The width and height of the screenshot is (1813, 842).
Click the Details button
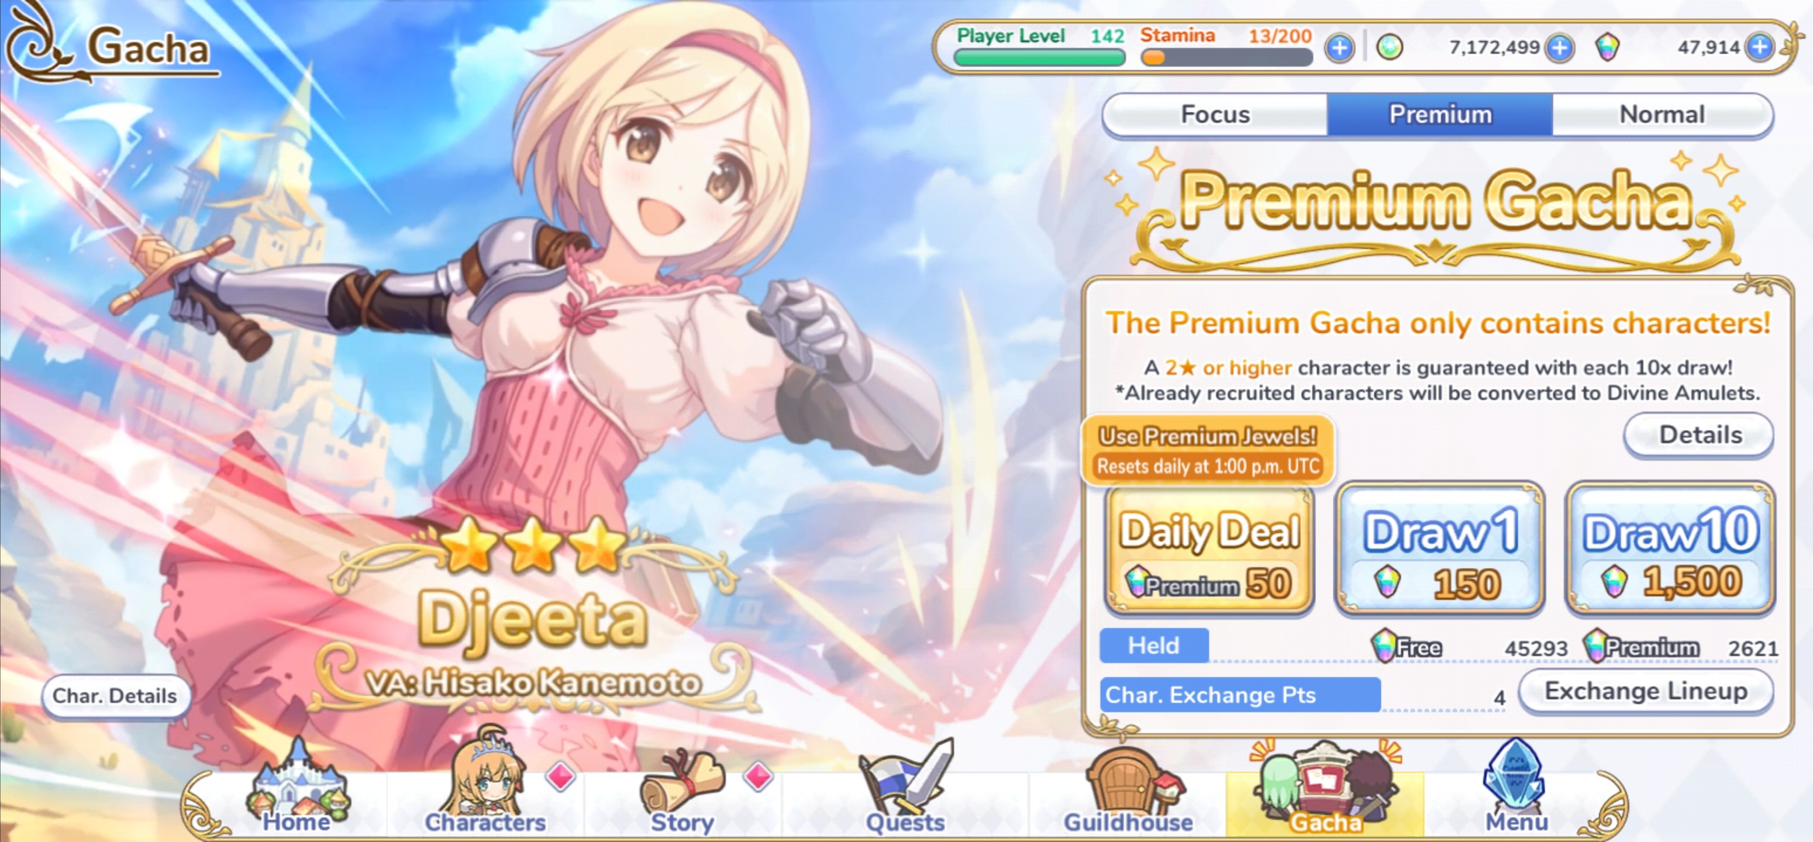point(1699,434)
